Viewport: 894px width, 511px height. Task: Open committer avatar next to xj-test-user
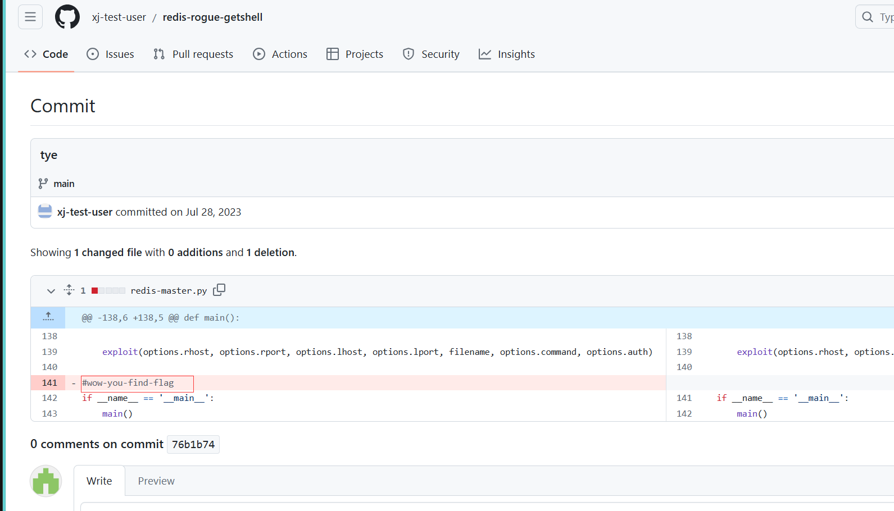click(45, 211)
